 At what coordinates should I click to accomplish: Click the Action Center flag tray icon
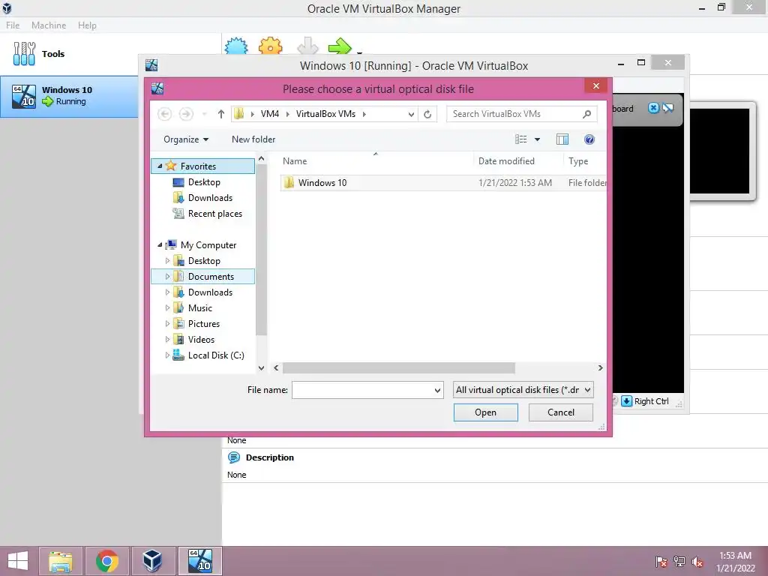pyautogui.click(x=661, y=562)
